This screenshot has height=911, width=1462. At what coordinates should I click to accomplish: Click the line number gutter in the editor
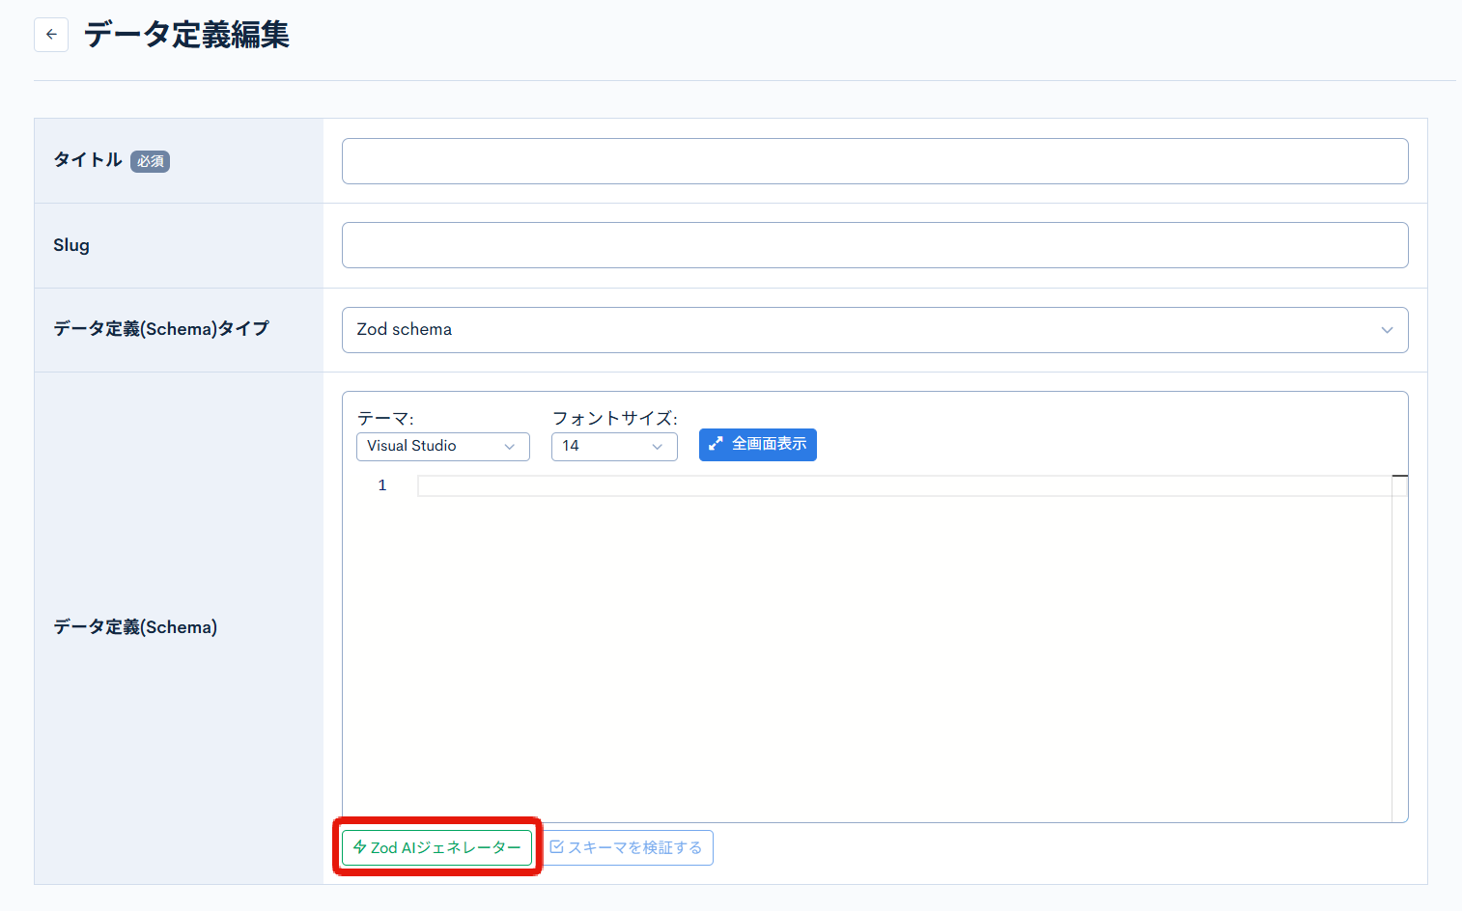(382, 485)
